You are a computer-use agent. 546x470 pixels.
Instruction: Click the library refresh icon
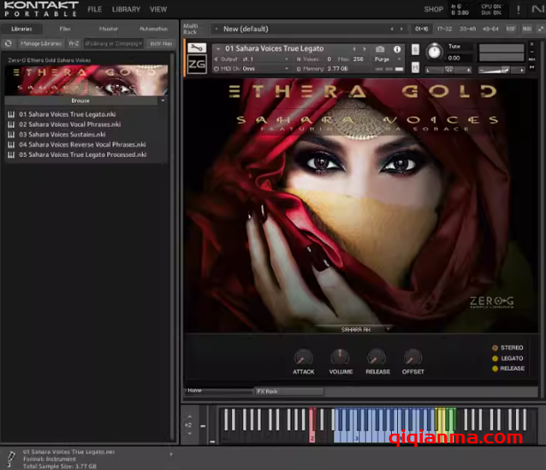(9, 43)
